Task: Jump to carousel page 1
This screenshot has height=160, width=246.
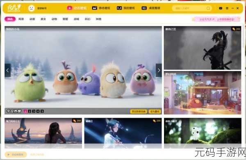Action: (x=25, y=111)
